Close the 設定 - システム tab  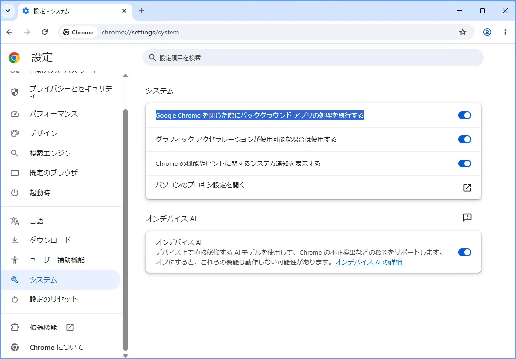tap(124, 11)
